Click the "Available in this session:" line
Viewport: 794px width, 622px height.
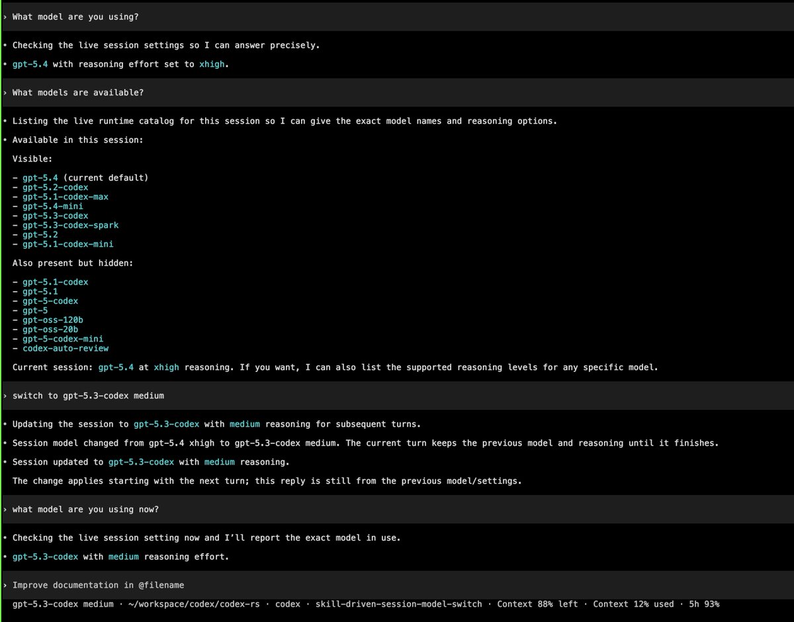point(78,140)
